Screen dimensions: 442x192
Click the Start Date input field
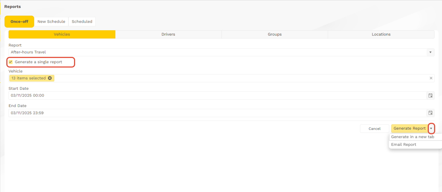click(x=218, y=95)
